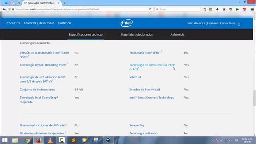
Task: Open the Tecnología de virtualización Intel (VT-x) link
Action: (152, 67)
